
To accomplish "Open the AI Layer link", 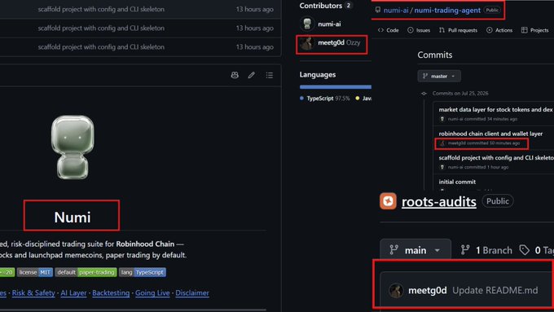I will coord(73,293).
